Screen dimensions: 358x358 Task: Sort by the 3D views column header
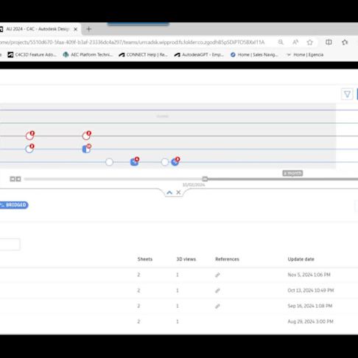click(186, 259)
